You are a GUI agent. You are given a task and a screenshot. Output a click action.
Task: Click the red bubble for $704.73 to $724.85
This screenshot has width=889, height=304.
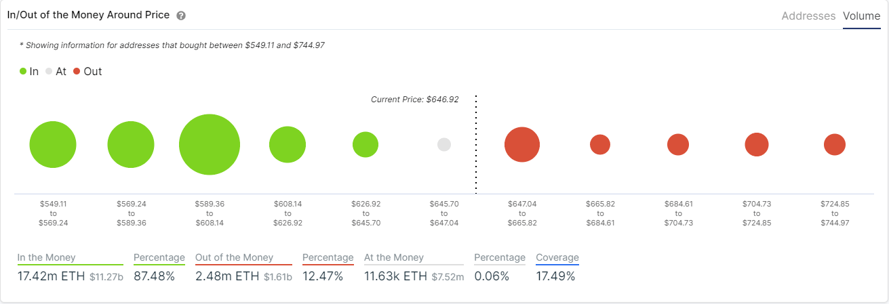point(757,144)
